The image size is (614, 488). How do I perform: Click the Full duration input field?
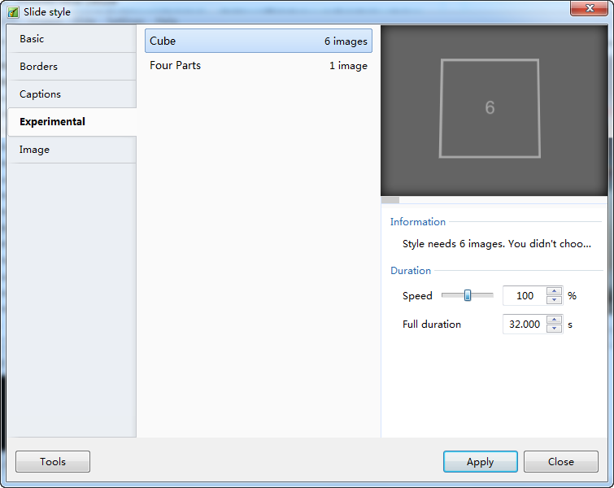pos(525,325)
